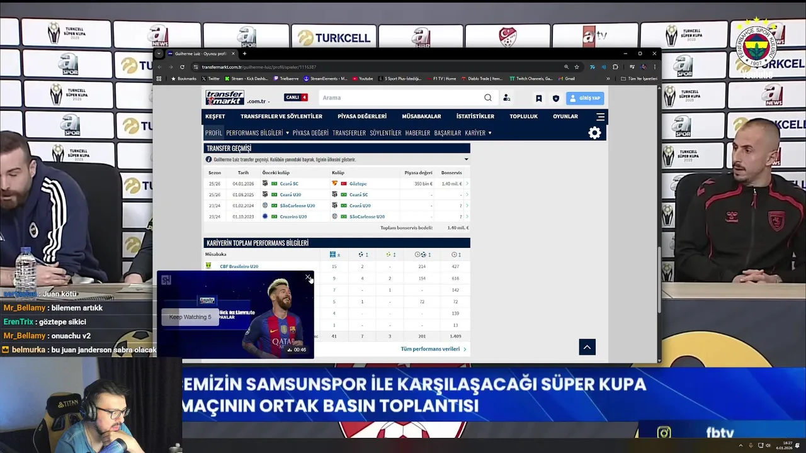The width and height of the screenshot is (806, 453).
Task: Click the Transfermarkt logo
Action: [224, 98]
